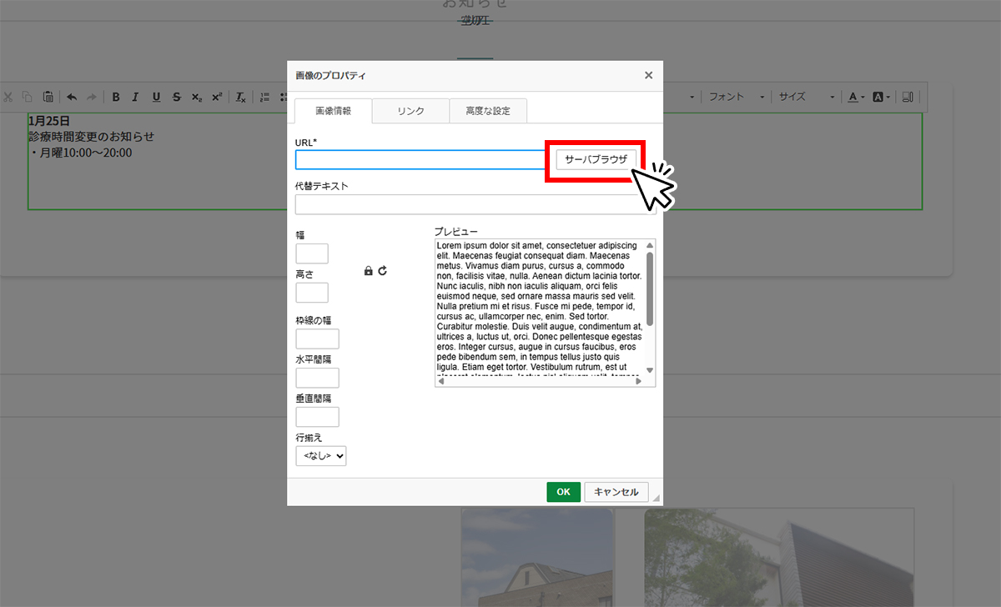Click the URL input field
This screenshot has height=607, width=1001.
coord(420,159)
